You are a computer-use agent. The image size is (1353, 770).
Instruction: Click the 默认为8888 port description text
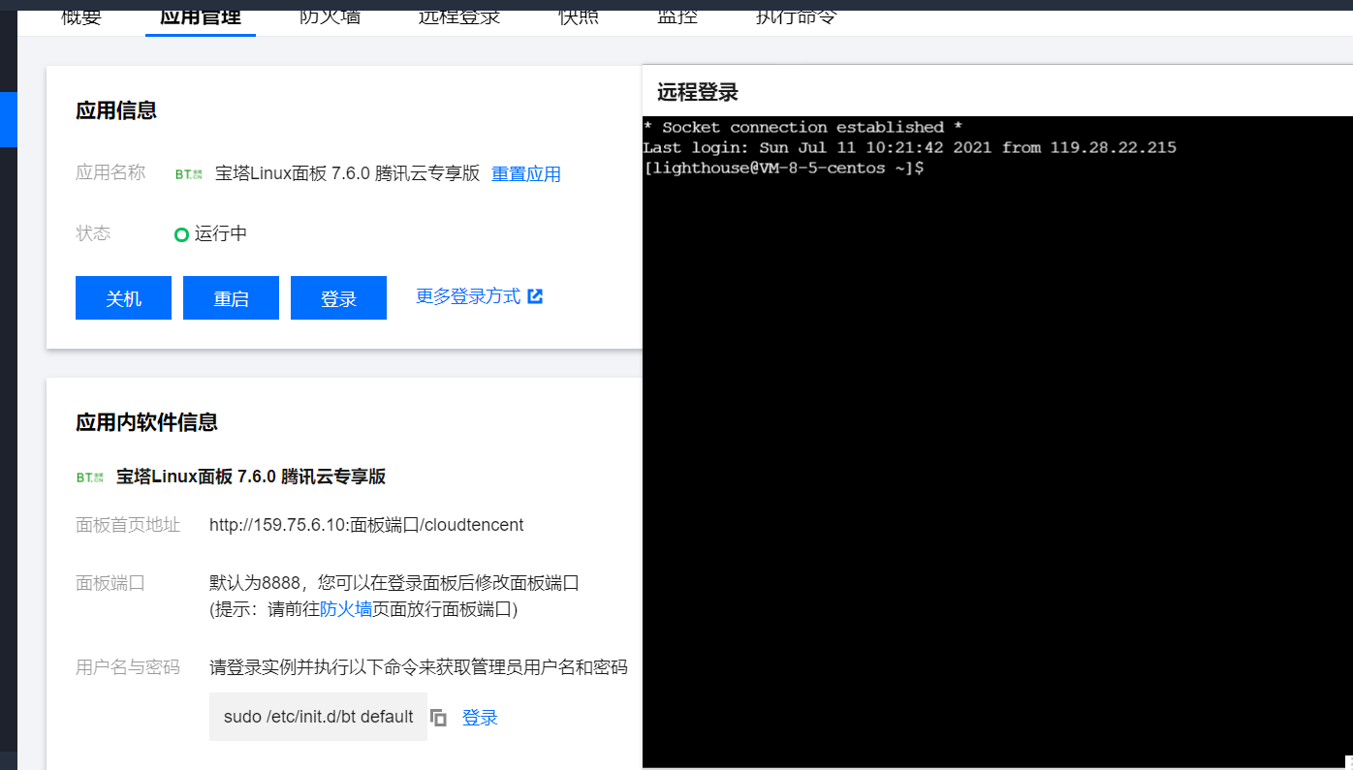(x=394, y=583)
